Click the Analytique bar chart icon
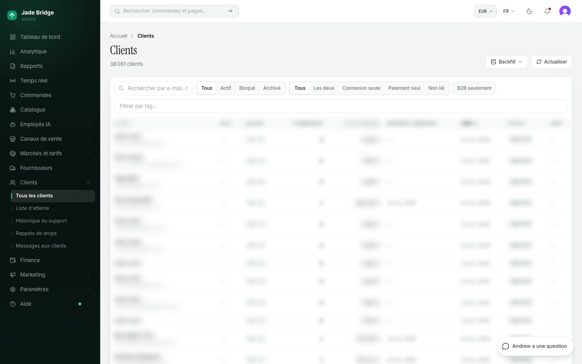582x364 pixels. tap(13, 51)
